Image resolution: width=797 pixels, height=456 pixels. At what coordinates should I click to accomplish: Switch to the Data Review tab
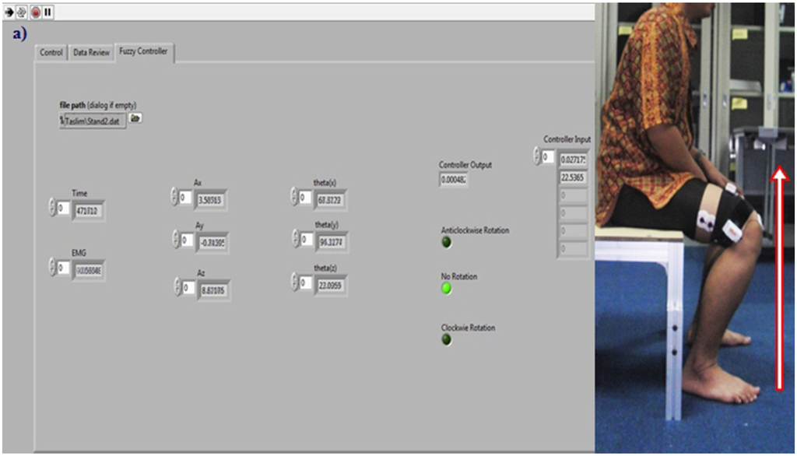click(x=92, y=52)
